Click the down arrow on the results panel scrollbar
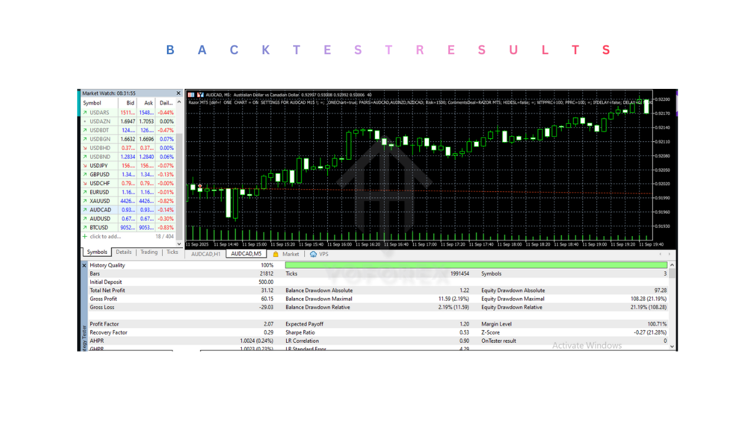This screenshot has height=424, width=755. 672,346
